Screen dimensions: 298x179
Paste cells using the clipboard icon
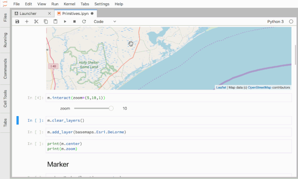[x=55, y=21]
